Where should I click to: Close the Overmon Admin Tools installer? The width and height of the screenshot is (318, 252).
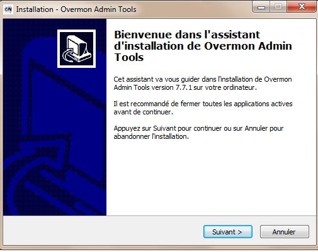(302, 7)
